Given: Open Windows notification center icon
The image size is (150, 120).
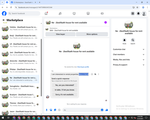Looking at the screenshot, I should (x=146, y=118).
